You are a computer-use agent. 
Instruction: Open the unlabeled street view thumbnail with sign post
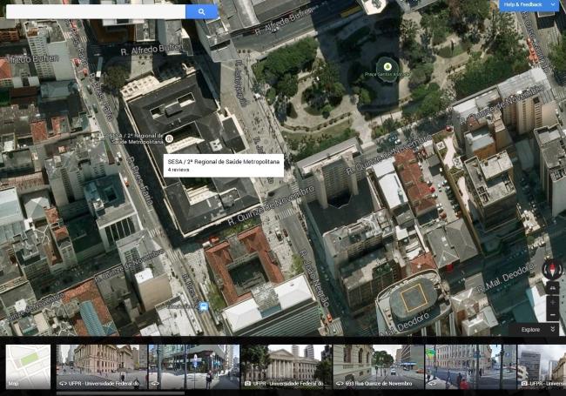tap(194, 366)
